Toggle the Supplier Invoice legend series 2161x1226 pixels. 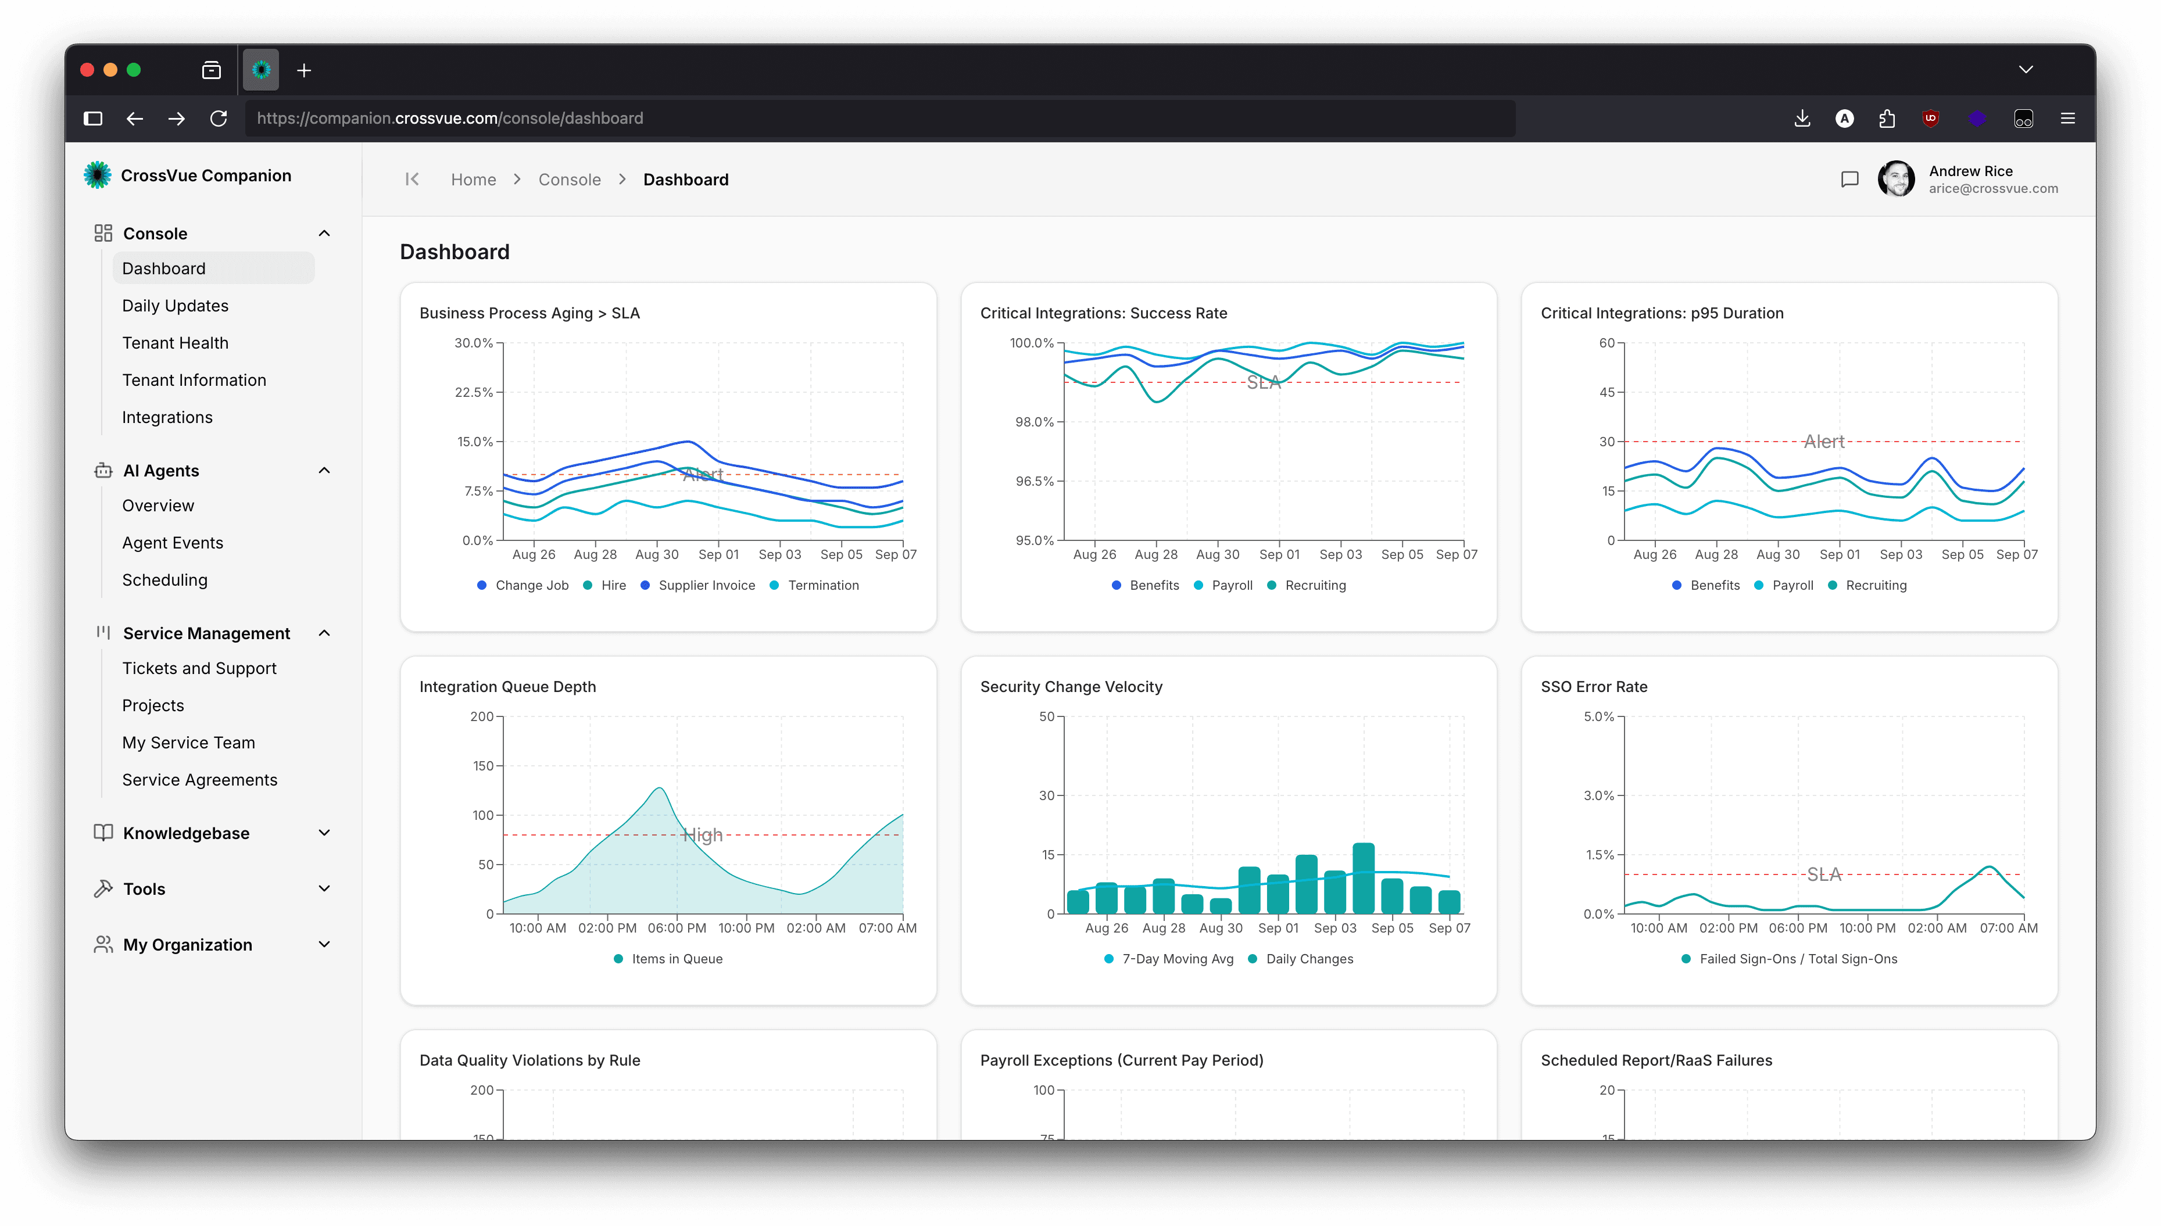[x=706, y=585]
